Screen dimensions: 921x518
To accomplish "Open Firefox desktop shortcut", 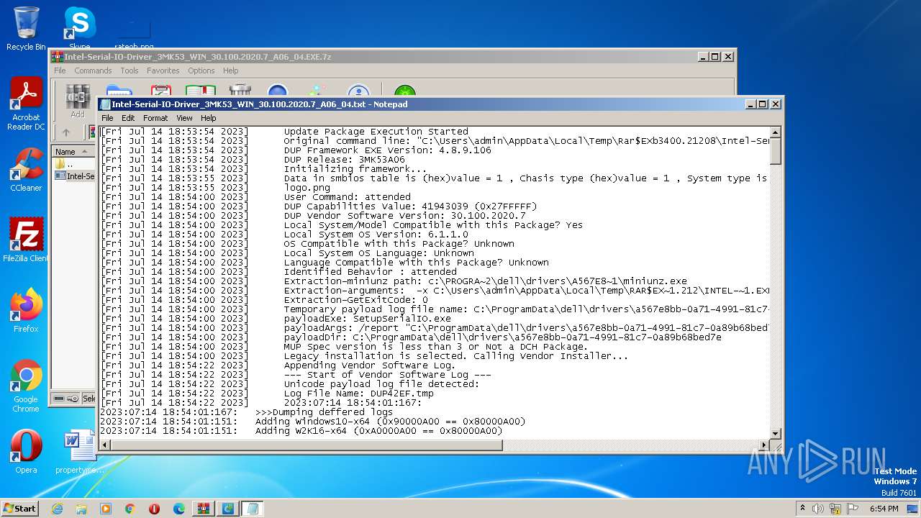I will tap(26, 311).
